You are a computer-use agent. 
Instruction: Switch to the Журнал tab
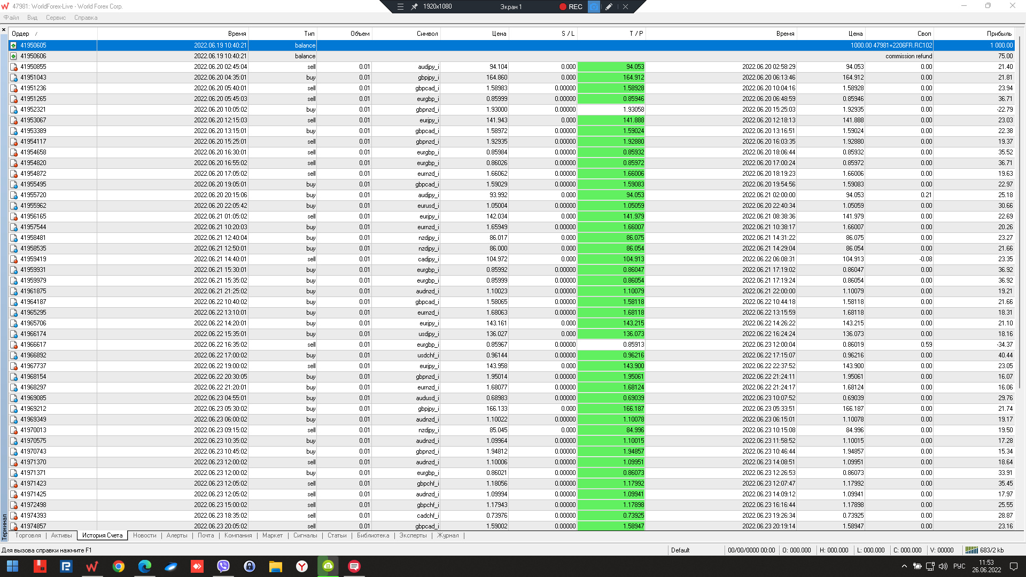448,535
